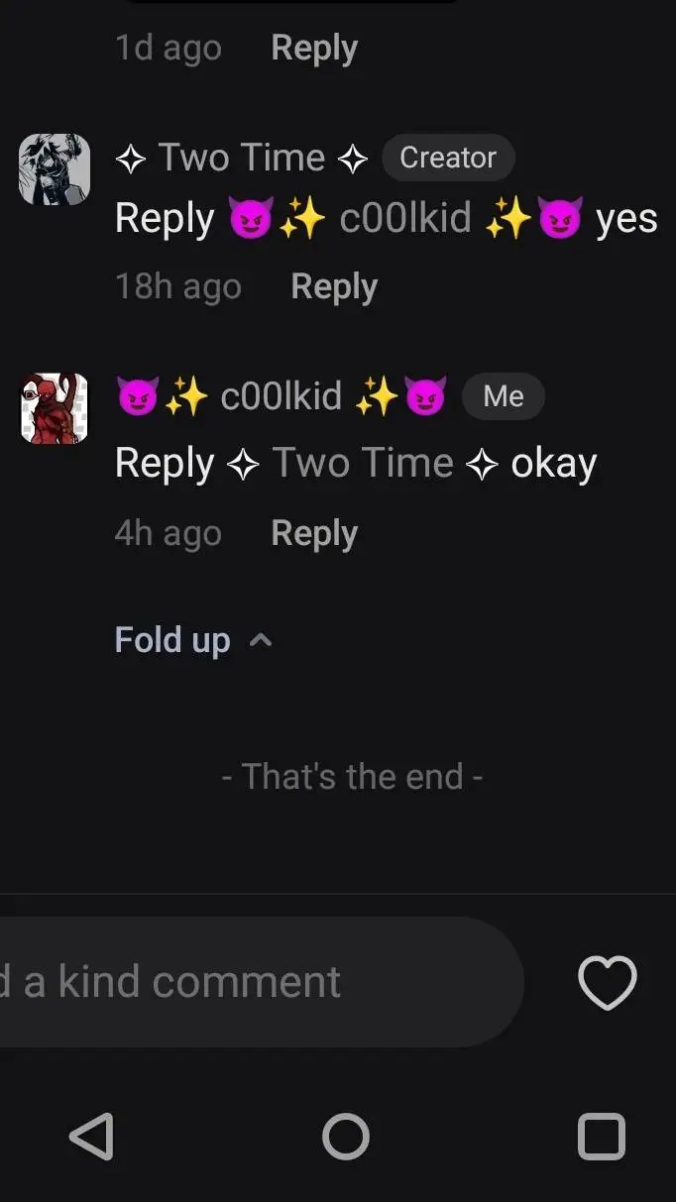676x1202 pixels.
Task: Open recent apps via the square icon
Action: (x=602, y=1137)
